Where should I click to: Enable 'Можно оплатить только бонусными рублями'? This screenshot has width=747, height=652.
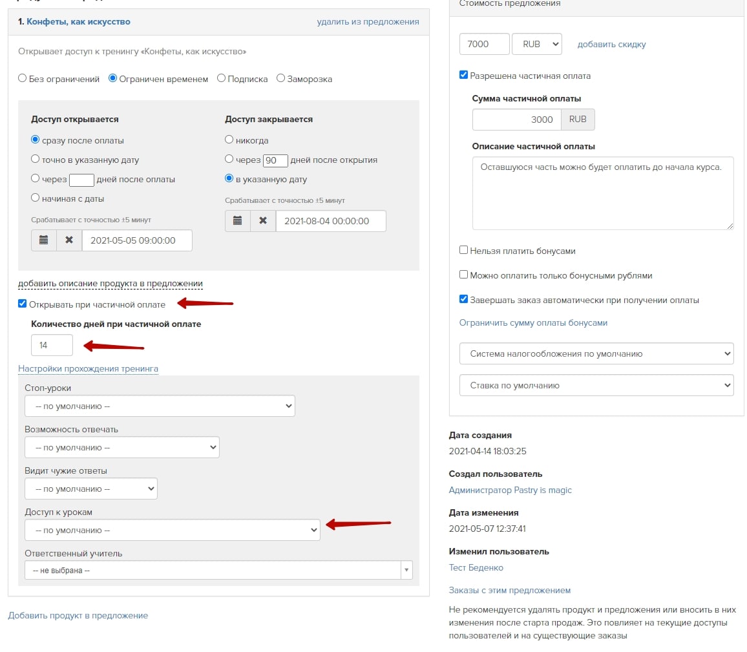point(463,275)
